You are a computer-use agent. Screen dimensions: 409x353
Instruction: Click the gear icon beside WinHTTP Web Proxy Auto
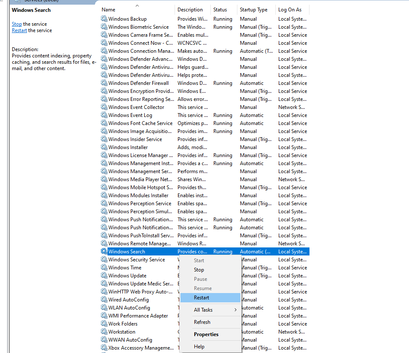104,292
